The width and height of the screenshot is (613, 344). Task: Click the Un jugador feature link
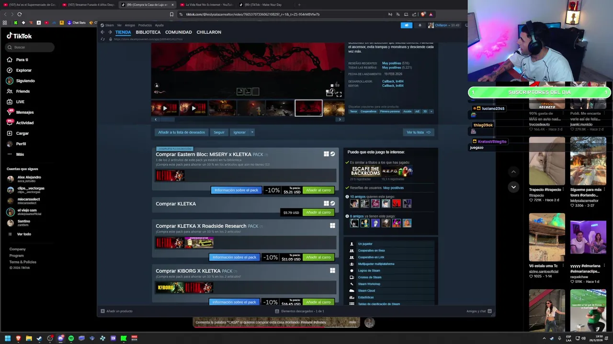(365, 244)
